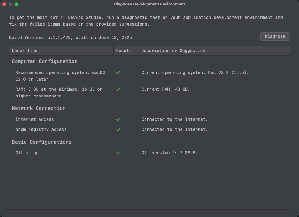This screenshot has height=217, width=299.
Task: Click green checkmark for ohpm registry access
Action: click(x=118, y=130)
